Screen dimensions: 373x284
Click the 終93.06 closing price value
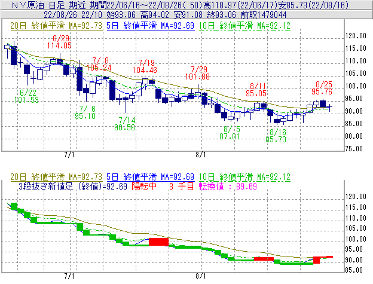tap(222, 15)
